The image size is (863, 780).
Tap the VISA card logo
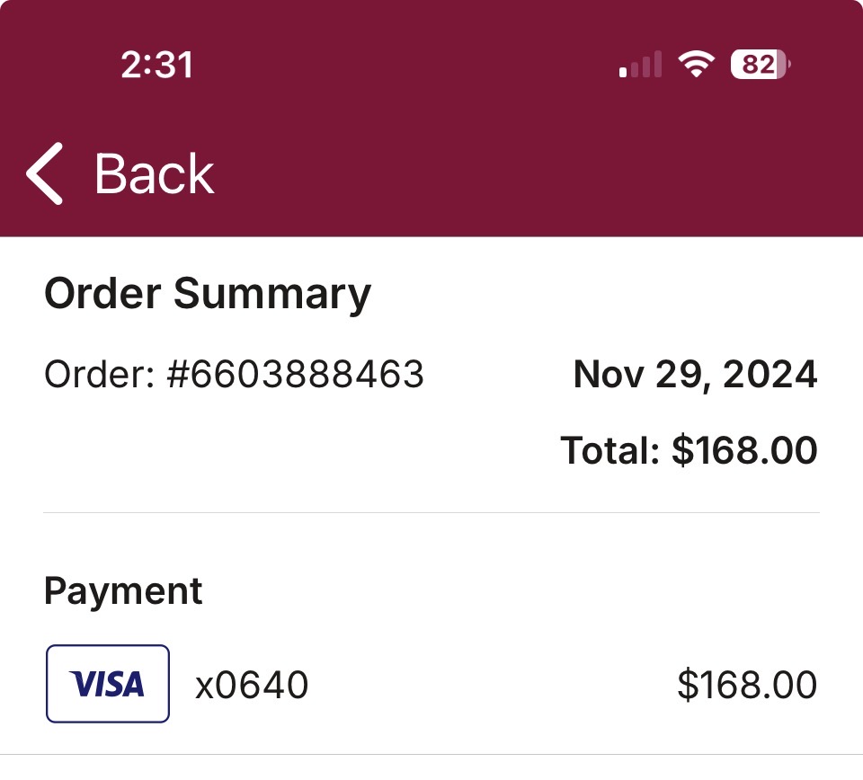coord(107,684)
